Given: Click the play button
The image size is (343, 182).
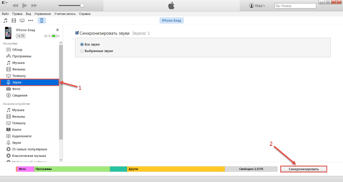Looking at the screenshot, I should click(25, 5).
